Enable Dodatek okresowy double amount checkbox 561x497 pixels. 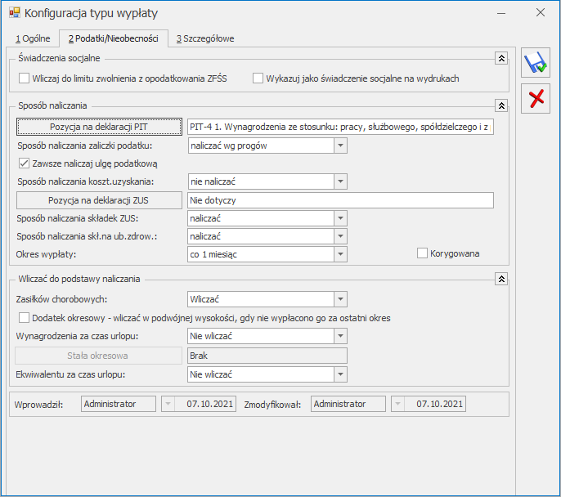[x=24, y=318]
